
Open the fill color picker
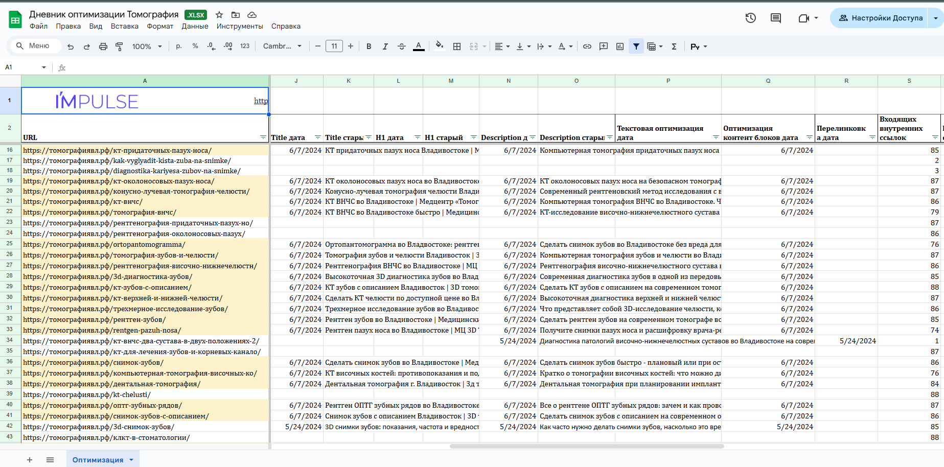pyautogui.click(x=439, y=46)
